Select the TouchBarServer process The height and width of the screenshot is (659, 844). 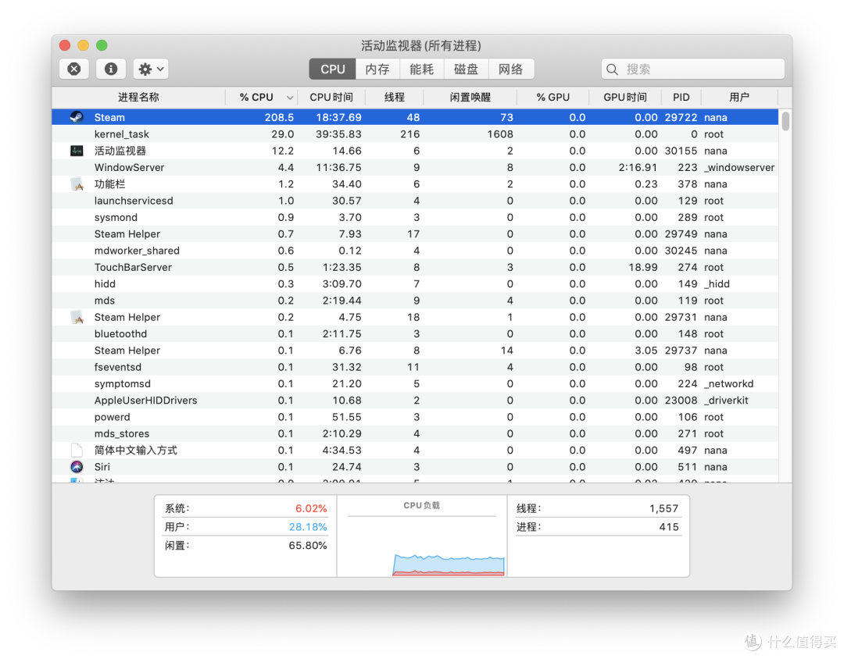[415, 267]
